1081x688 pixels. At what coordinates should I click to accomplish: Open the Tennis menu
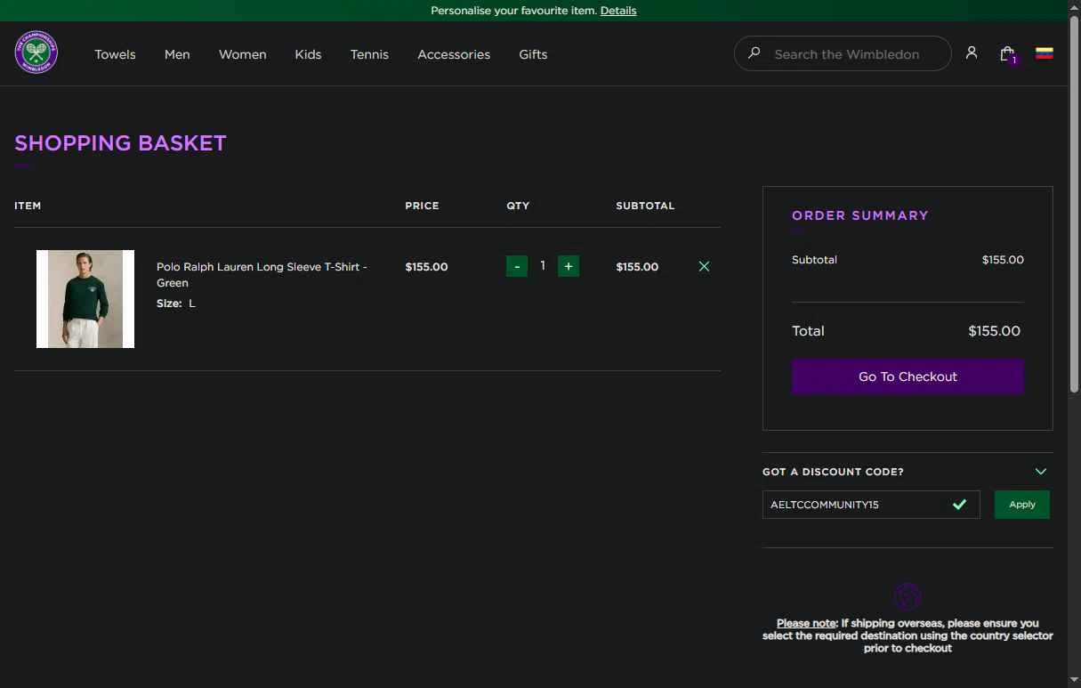pyautogui.click(x=369, y=54)
